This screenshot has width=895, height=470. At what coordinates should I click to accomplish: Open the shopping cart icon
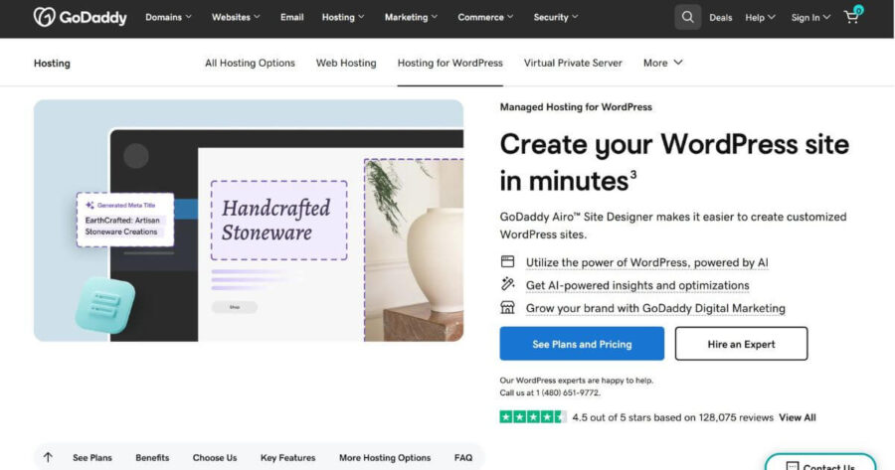coord(852,17)
